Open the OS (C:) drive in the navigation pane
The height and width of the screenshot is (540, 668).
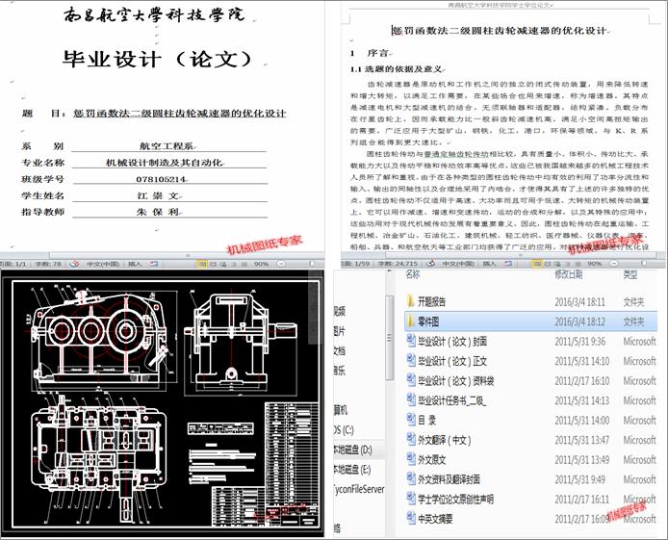pyautogui.click(x=345, y=430)
